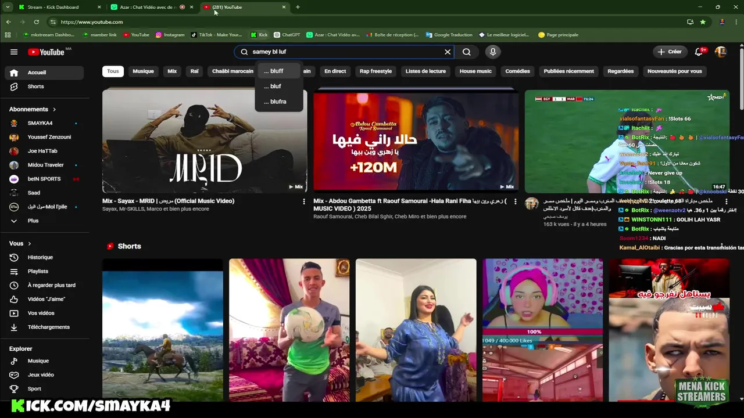Select the En direct filter chip
This screenshot has width=744, height=418.
click(x=335, y=71)
